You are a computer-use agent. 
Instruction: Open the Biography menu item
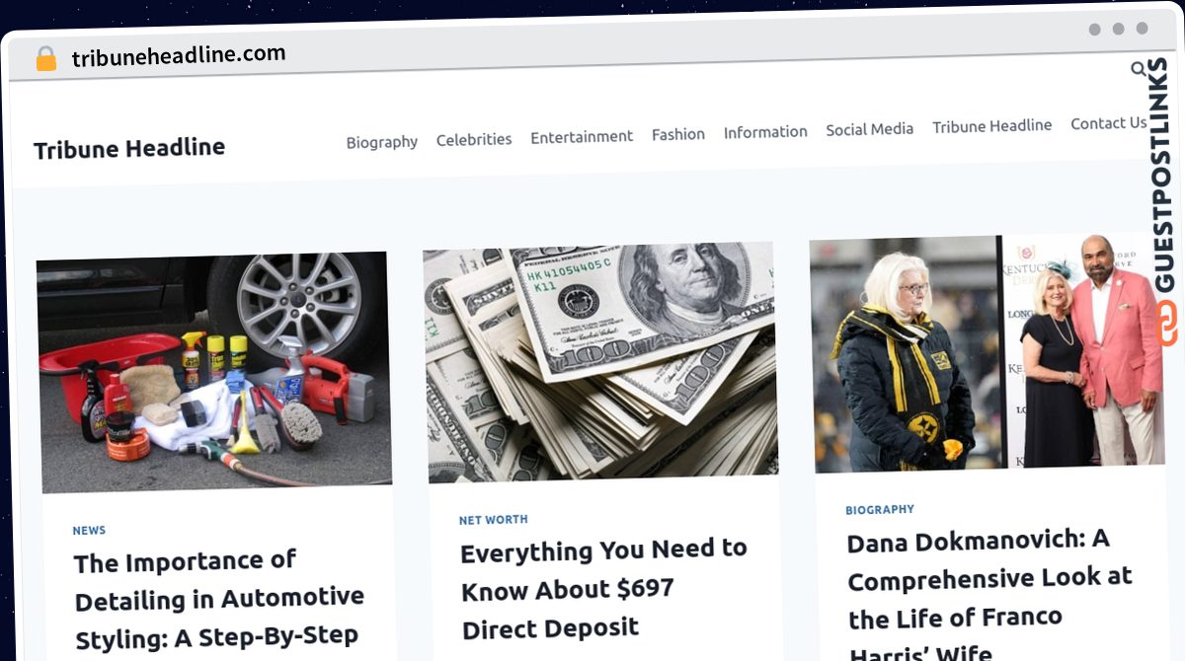[x=382, y=142]
